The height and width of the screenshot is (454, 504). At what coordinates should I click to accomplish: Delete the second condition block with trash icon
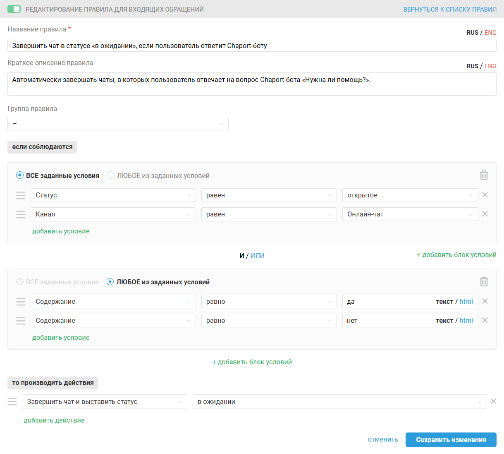484,282
